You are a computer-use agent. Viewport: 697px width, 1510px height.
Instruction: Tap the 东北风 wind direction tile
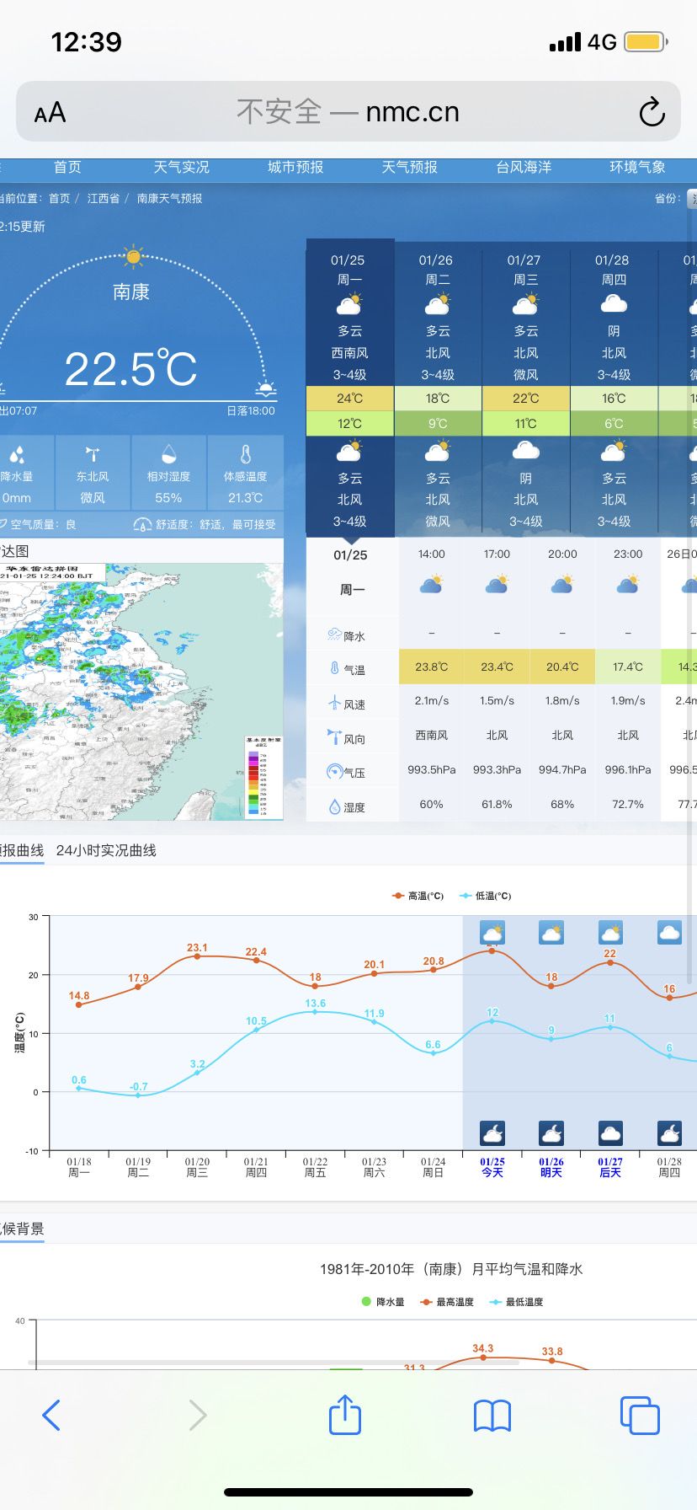coord(93,473)
